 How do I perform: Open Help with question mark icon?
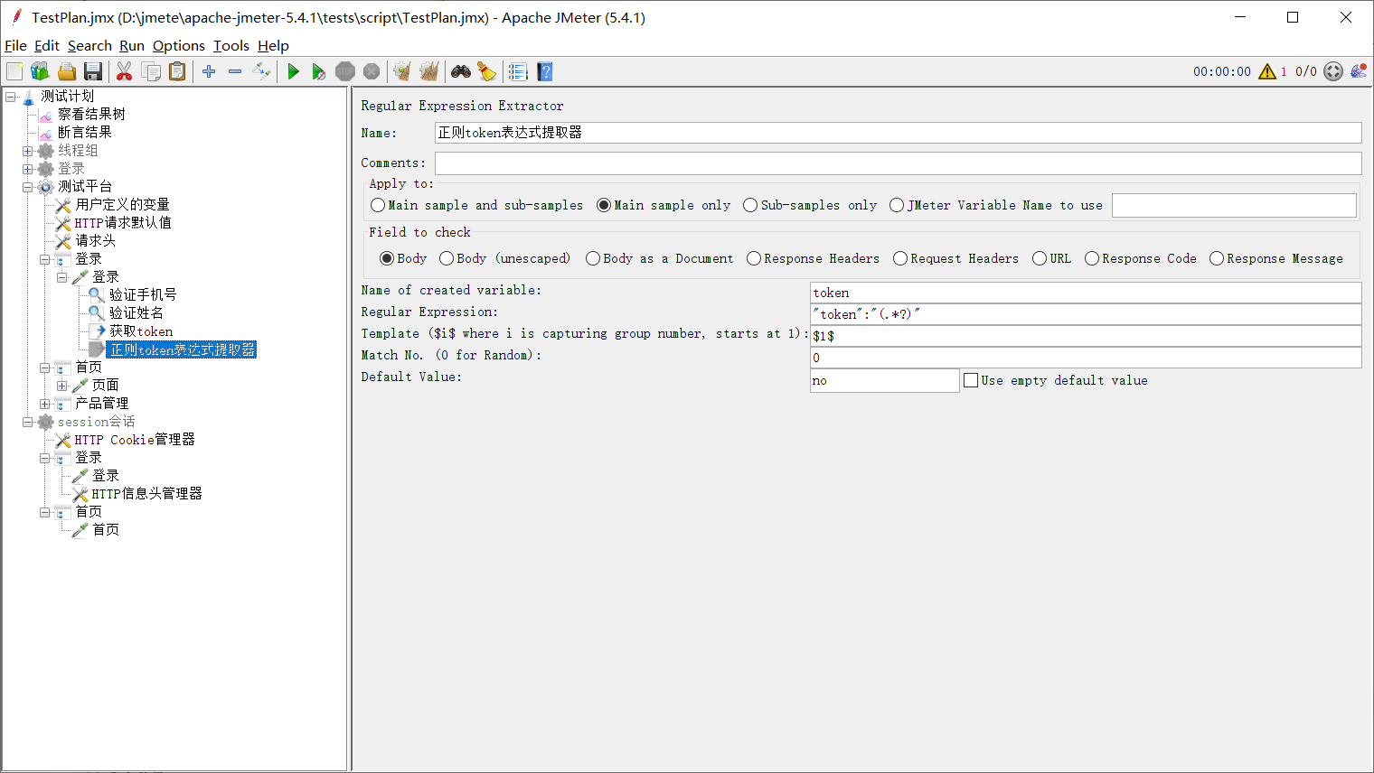pyautogui.click(x=544, y=71)
